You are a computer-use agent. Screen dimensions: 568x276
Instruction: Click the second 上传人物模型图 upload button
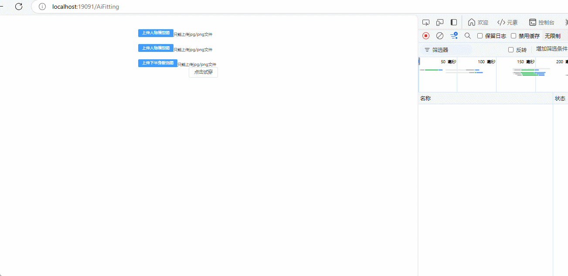pos(156,48)
